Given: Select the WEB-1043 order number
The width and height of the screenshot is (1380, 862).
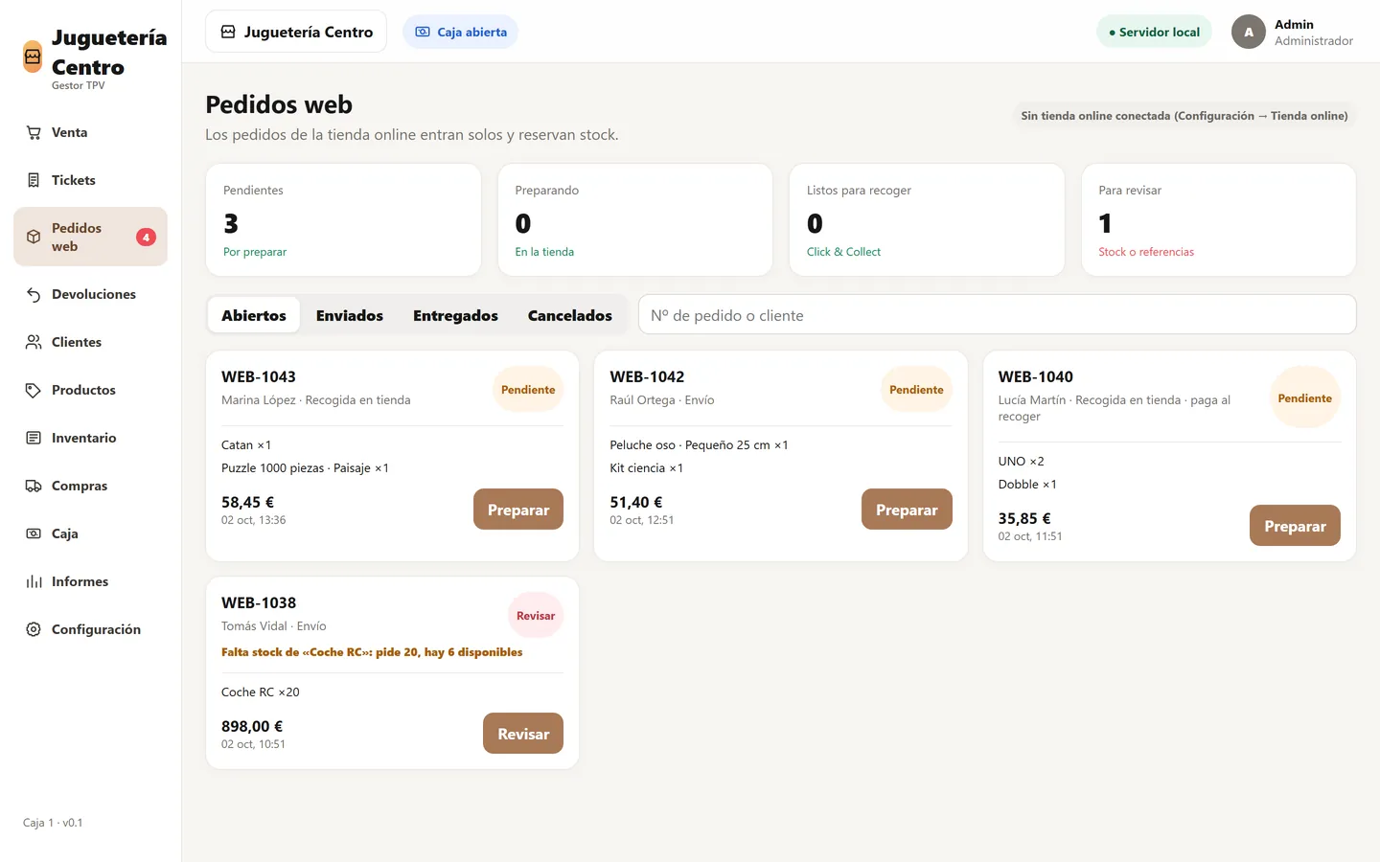Looking at the screenshot, I should coord(259,376).
